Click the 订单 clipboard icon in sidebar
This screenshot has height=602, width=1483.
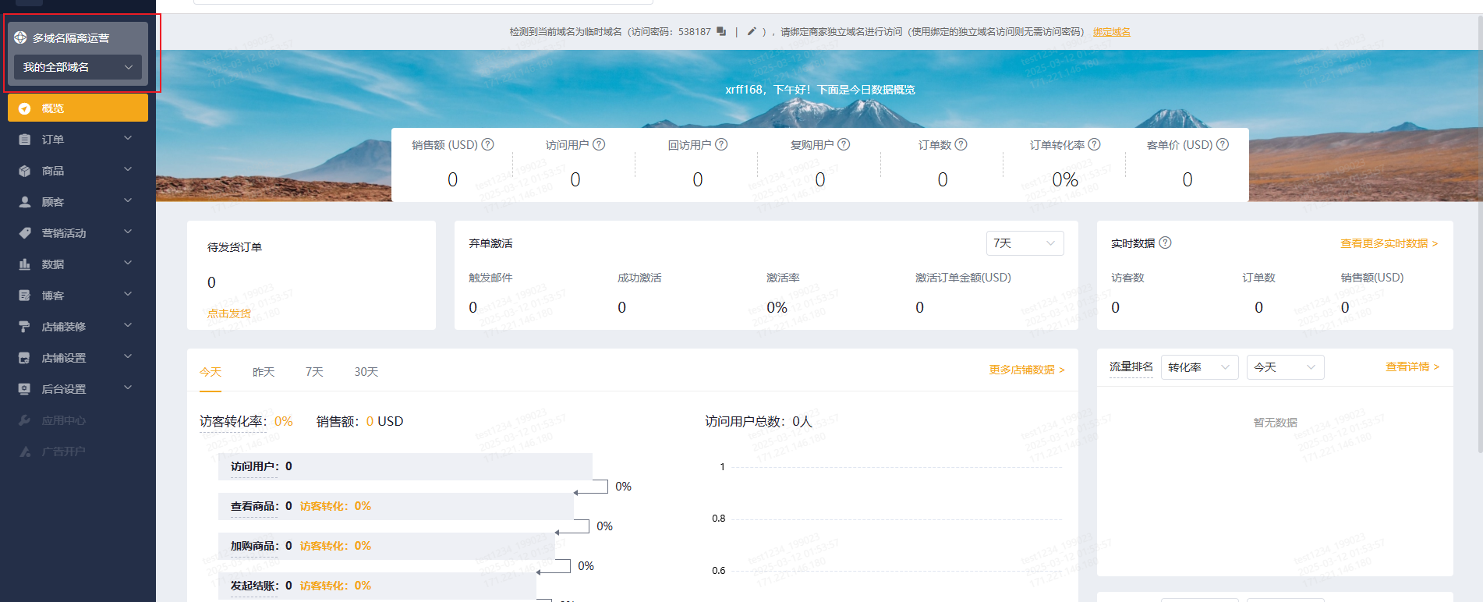pos(24,140)
